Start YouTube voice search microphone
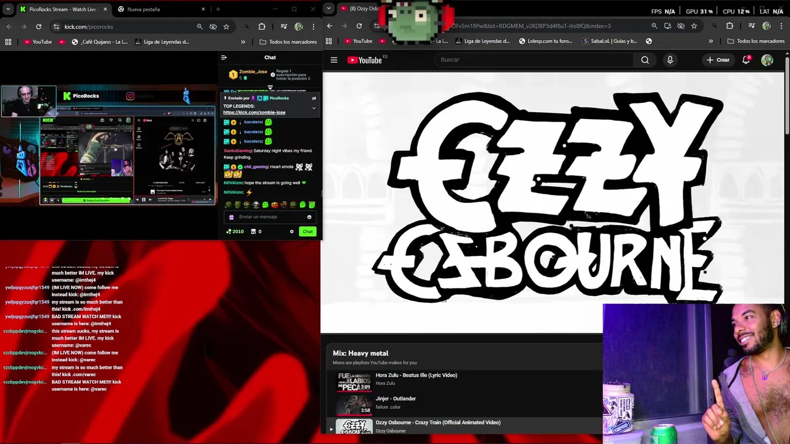790x444 pixels. click(670, 60)
